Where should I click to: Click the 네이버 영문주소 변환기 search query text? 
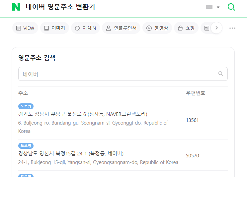(60, 7)
